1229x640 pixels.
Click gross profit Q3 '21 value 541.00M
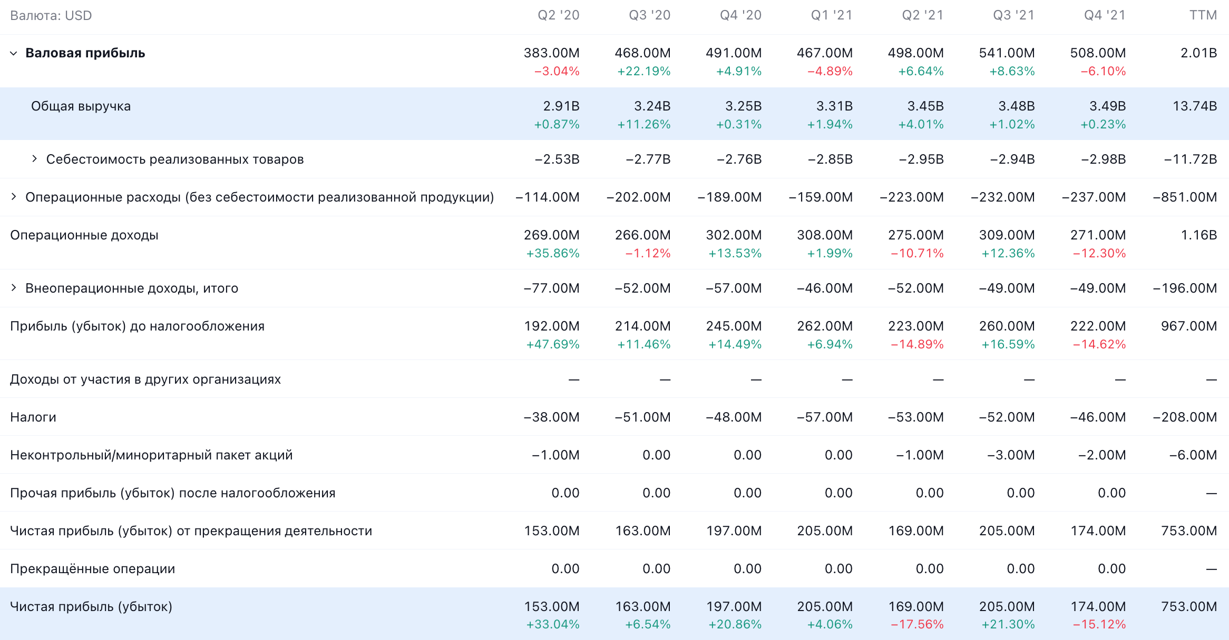click(1007, 53)
